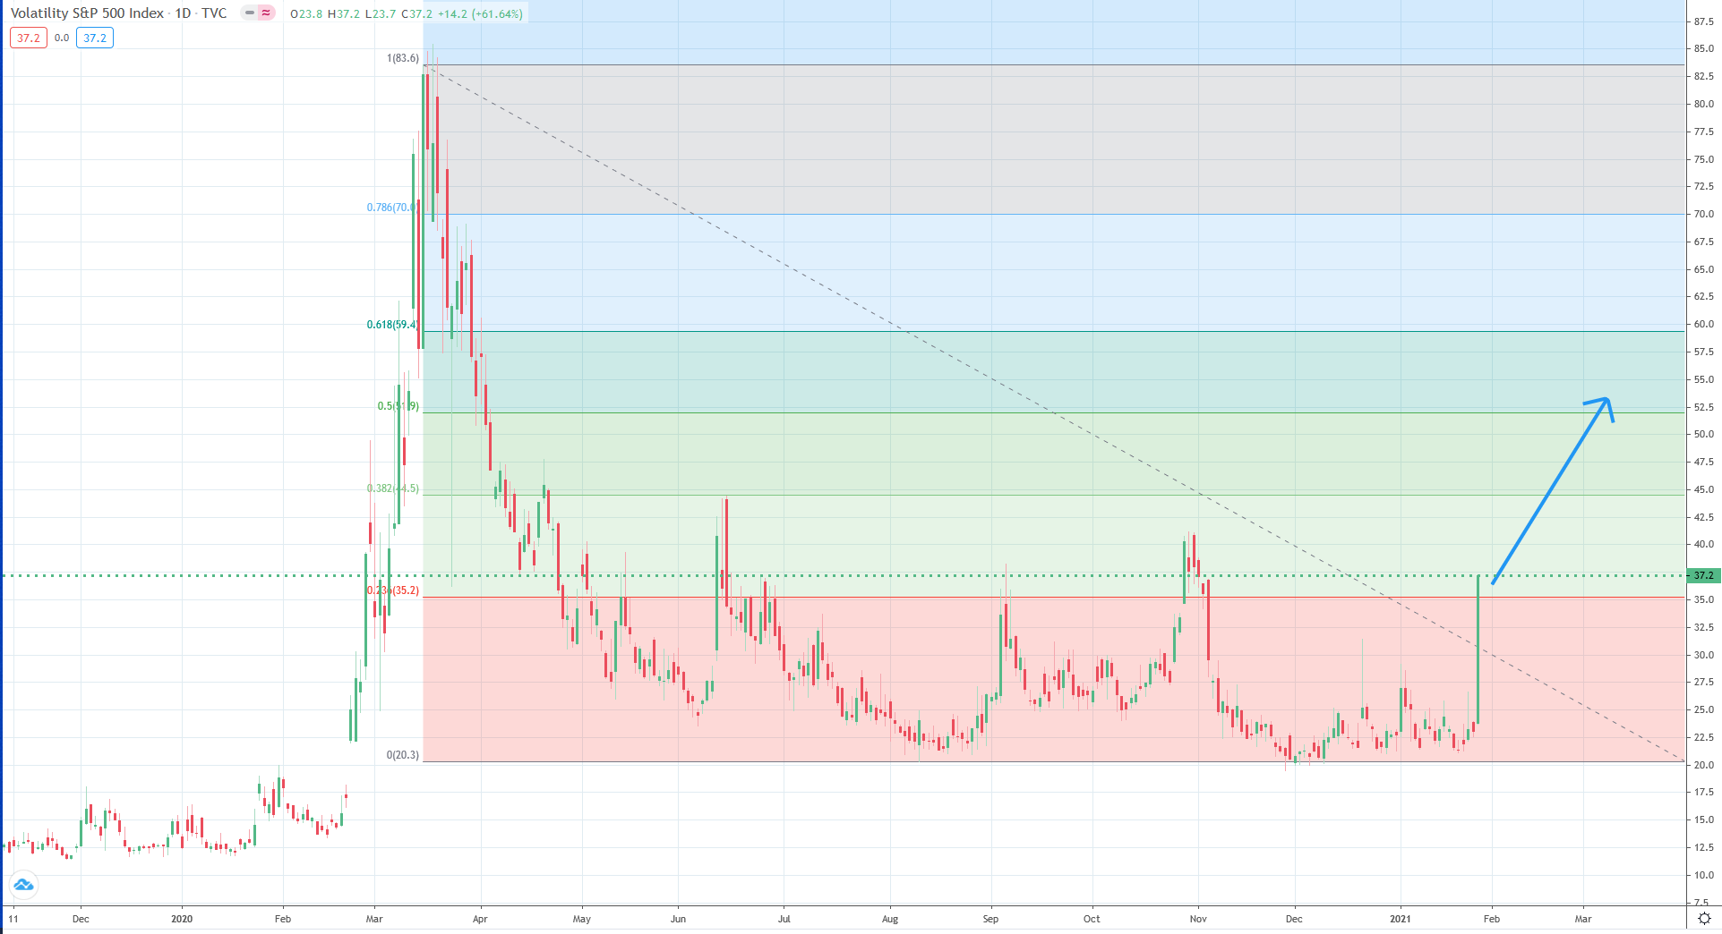
Task: Click the blue 37.2 buy price box
Action: click(x=94, y=38)
